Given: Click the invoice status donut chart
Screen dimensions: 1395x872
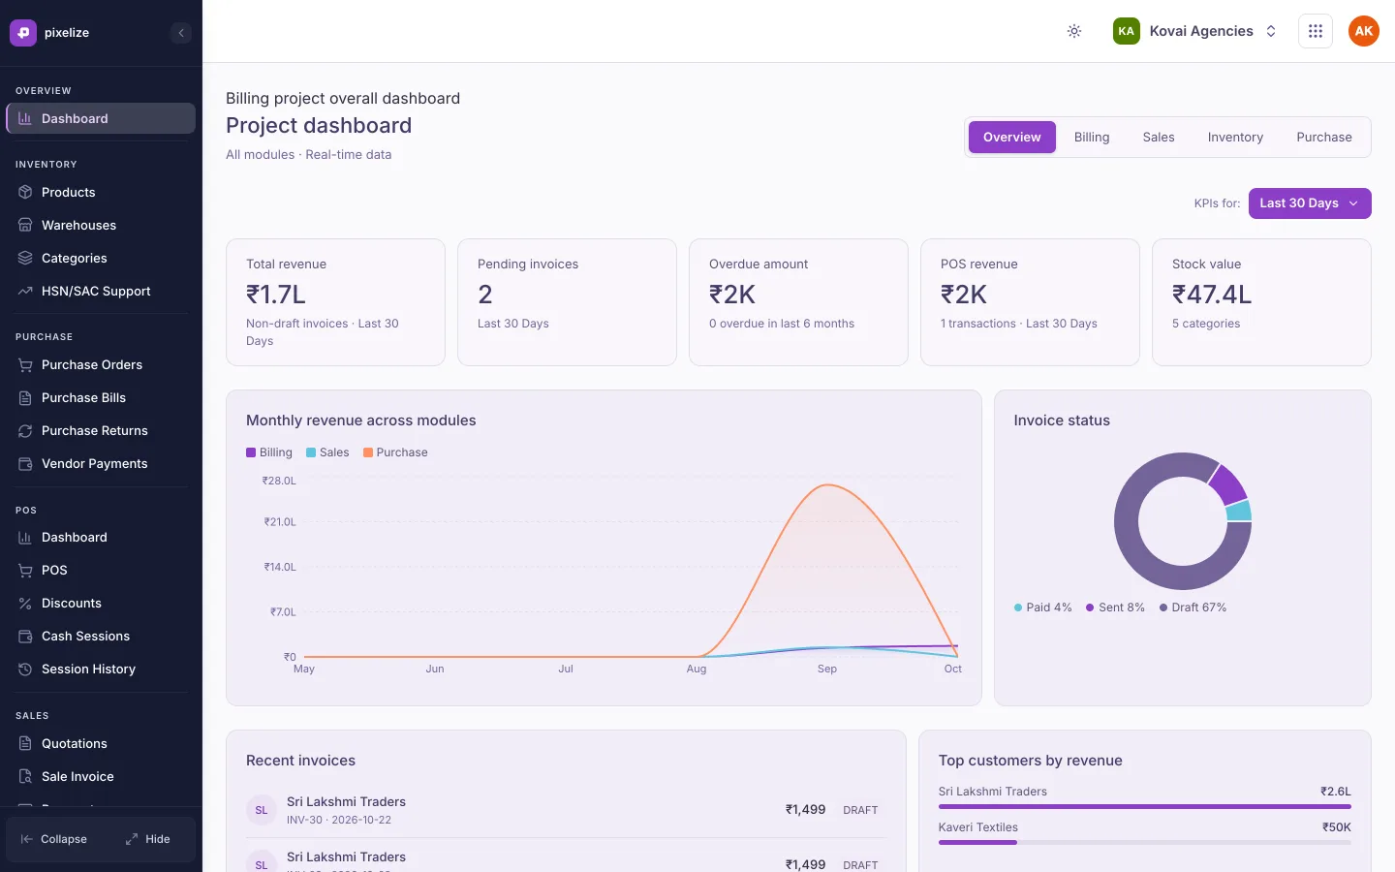Looking at the screenshot, I should (1183, 521).
